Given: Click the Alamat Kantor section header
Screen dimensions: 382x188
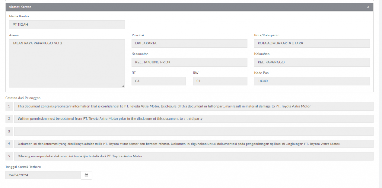Looking at the screenshot, I should point(190,7).
